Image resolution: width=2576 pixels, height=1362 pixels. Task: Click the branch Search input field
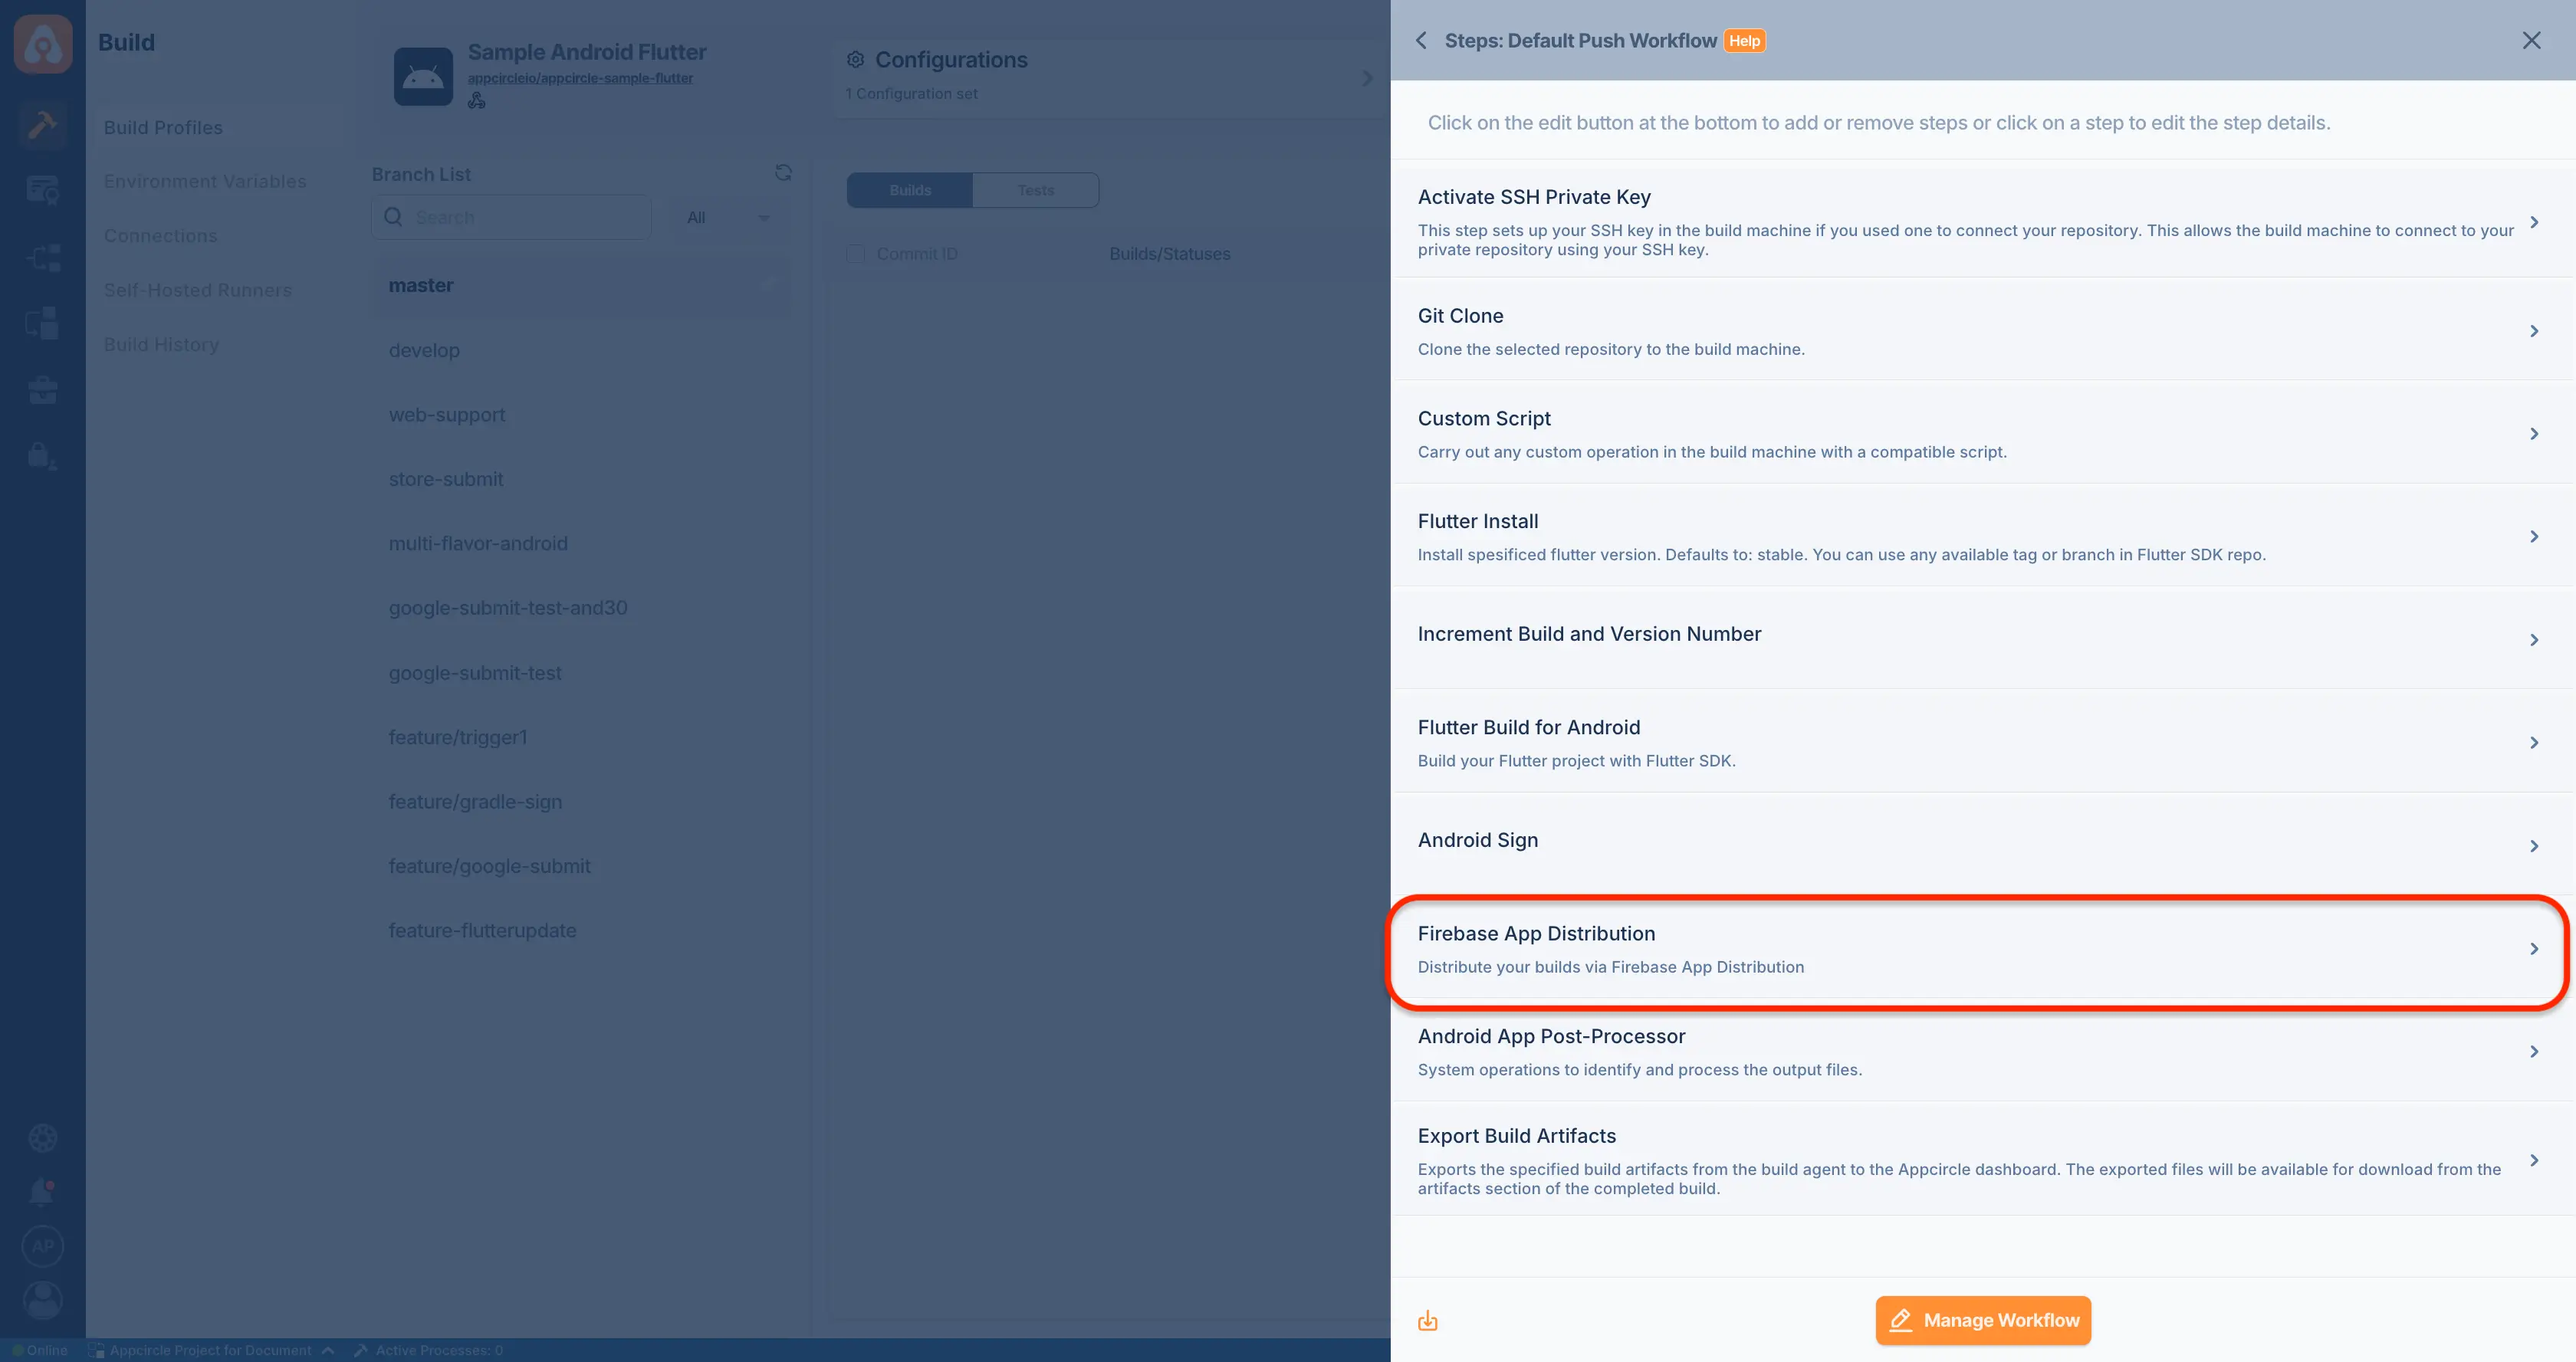tap(511, 217)
